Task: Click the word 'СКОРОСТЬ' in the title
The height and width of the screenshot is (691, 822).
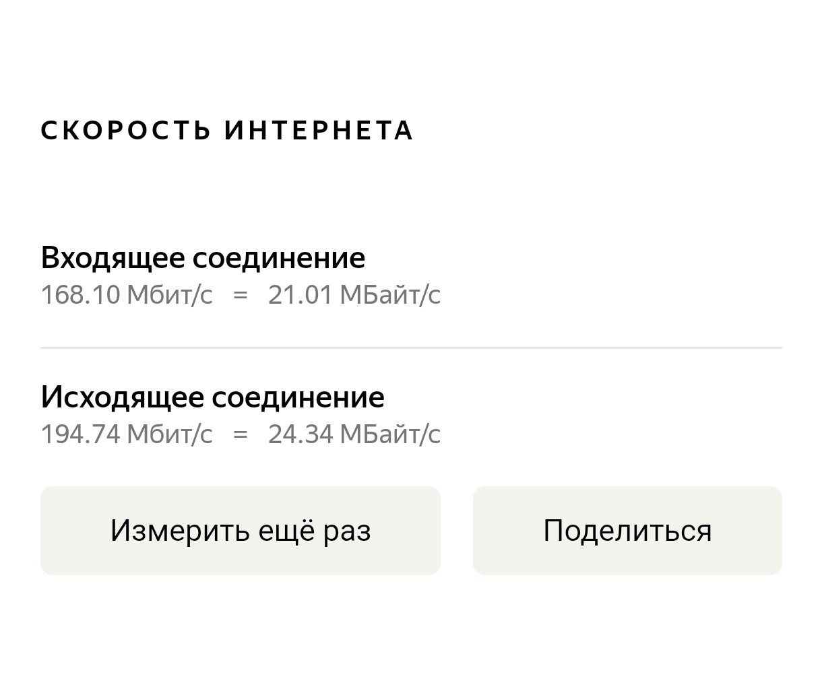Action: [x=126, y=131]
